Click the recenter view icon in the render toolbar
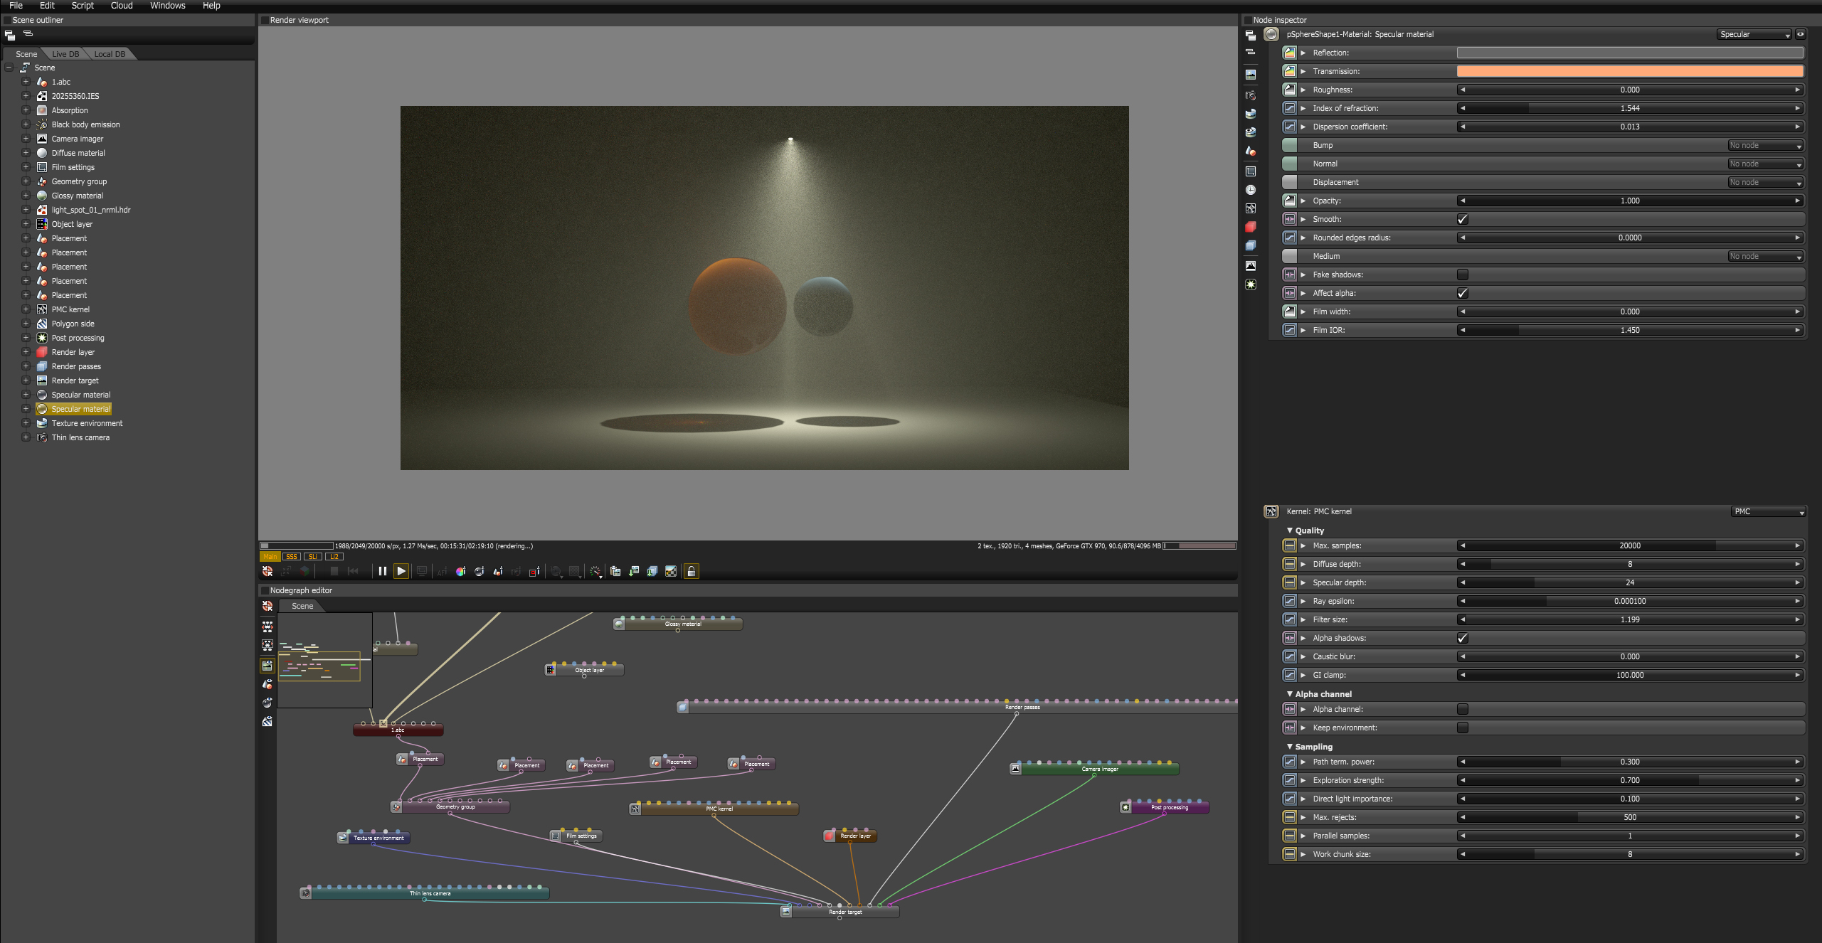Screen dimensions: 1822x943 coord(268,571)
